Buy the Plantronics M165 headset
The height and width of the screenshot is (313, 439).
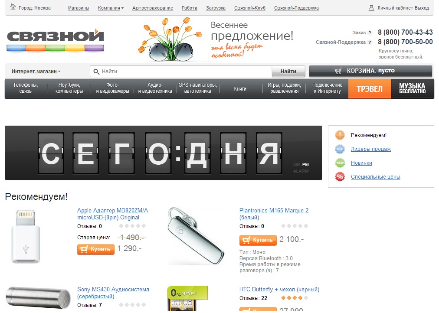coord(258,240)
